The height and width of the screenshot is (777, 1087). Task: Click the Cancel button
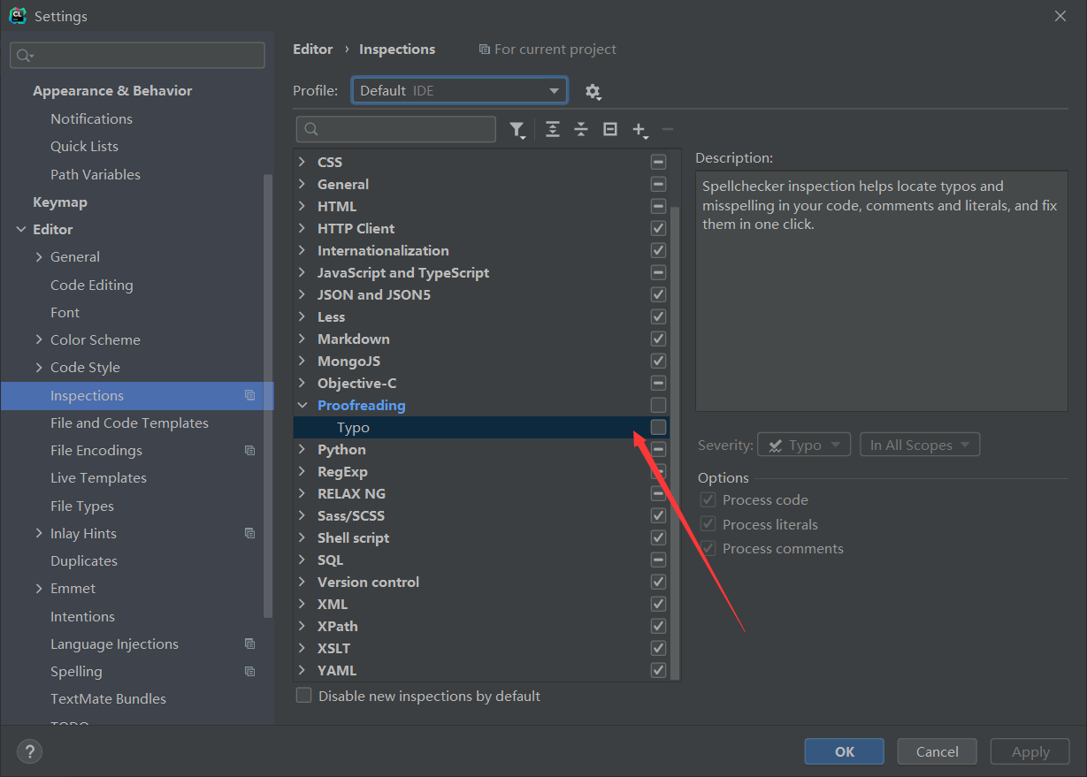(x=937, y=751)
